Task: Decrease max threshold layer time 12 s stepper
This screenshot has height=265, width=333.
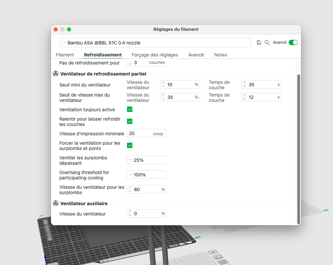Action: (244, 99)
